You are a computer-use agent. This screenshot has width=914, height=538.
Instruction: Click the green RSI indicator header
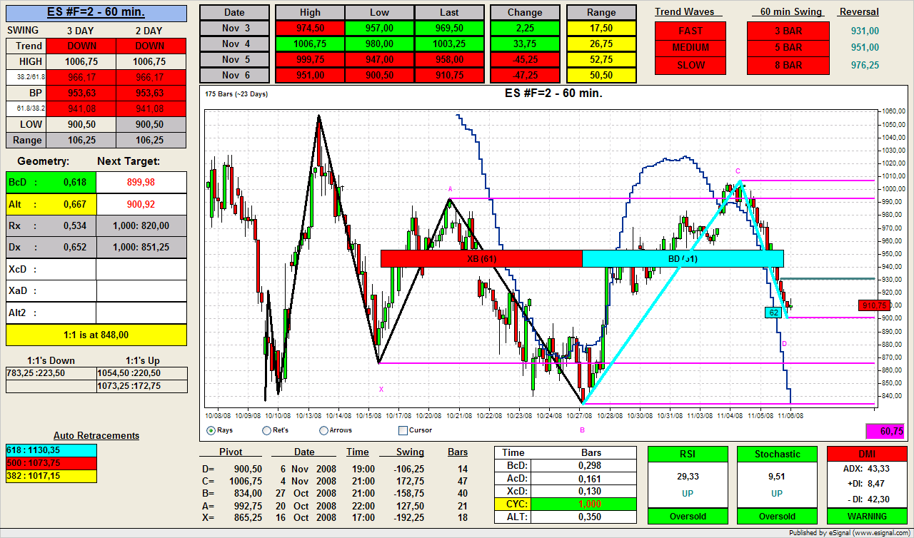point(687,454)
